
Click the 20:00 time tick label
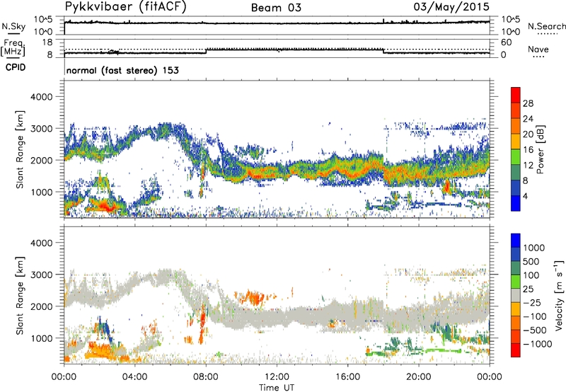419,377
